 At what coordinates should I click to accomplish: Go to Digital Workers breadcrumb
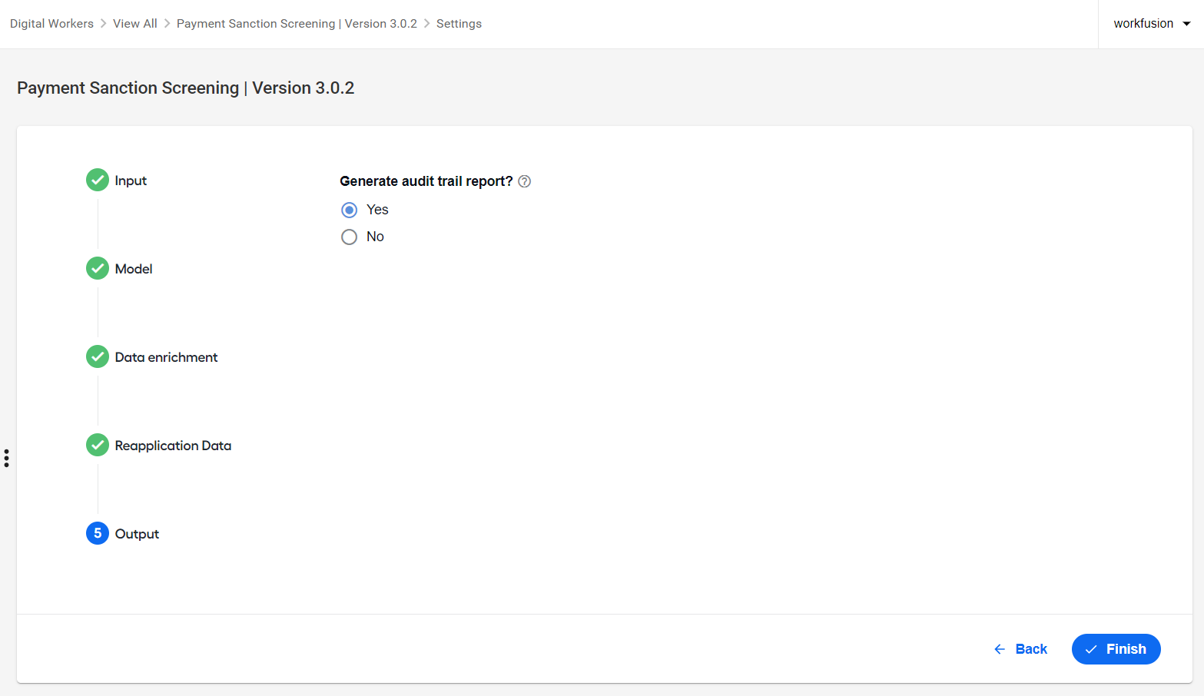click(x=51, y=24)
